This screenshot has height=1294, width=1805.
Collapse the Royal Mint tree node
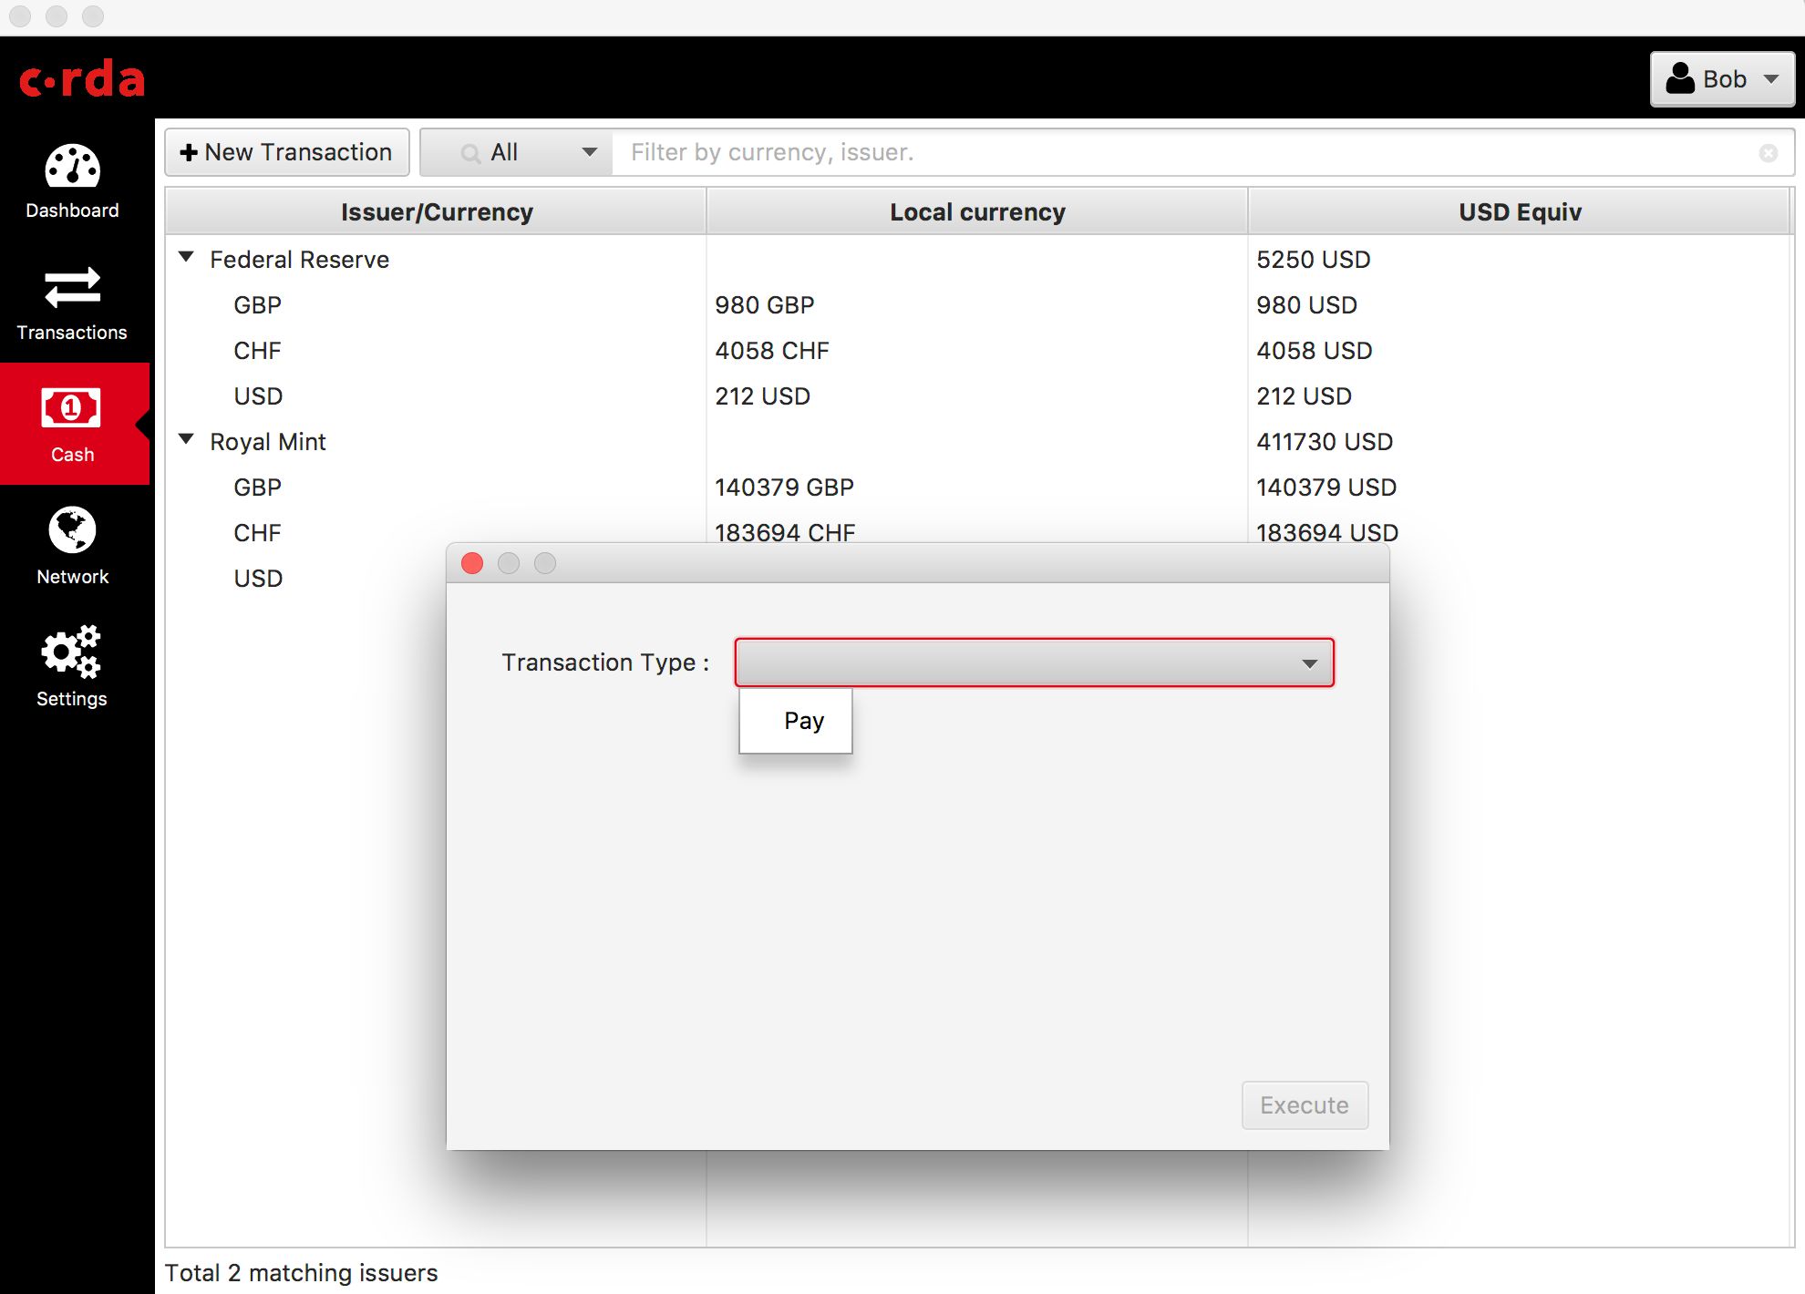click(x=187, y=440)
